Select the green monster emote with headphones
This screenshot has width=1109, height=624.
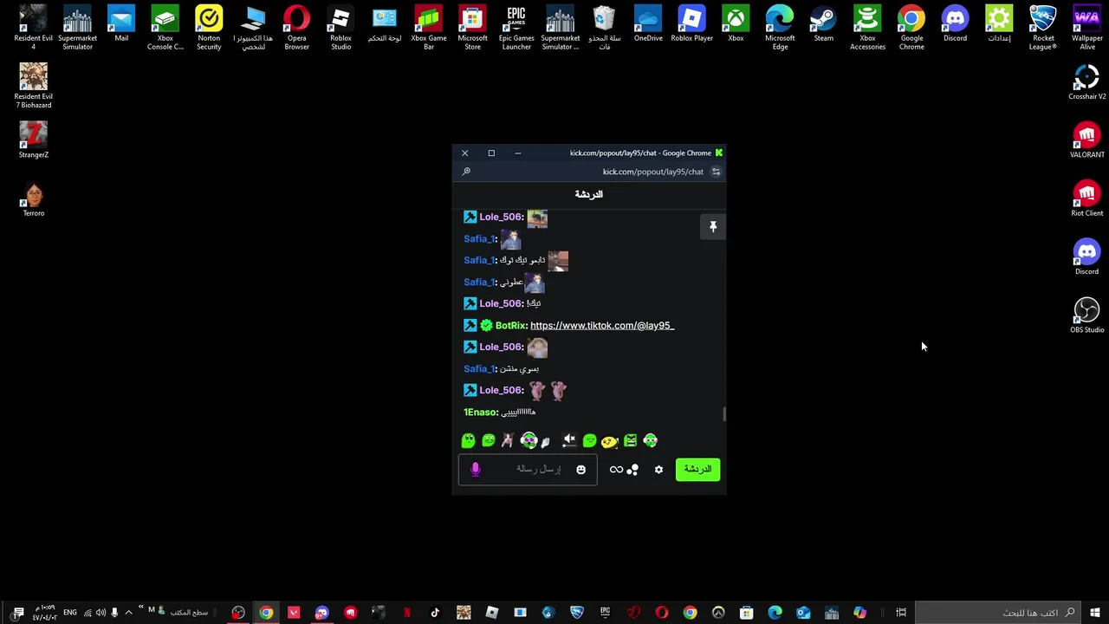pos(529,441)
